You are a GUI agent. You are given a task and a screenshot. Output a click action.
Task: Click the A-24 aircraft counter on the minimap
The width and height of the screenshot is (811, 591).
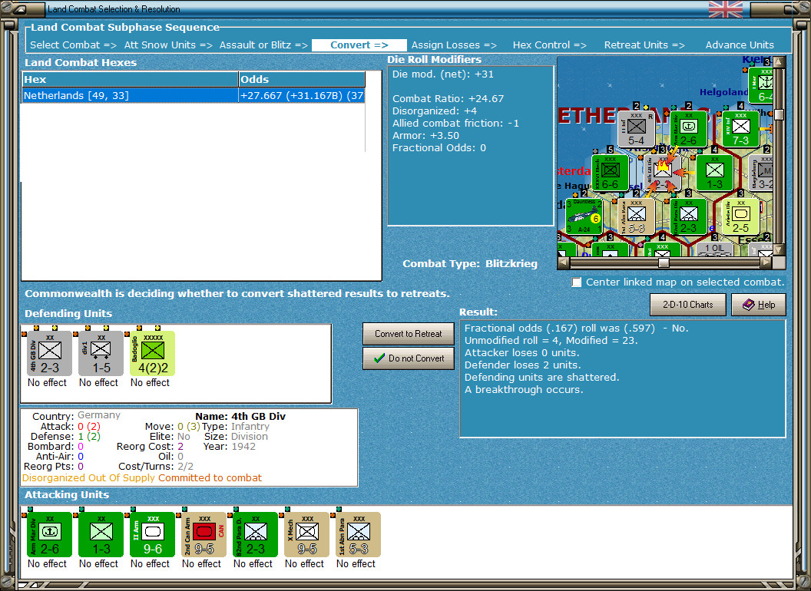point(584,216)
